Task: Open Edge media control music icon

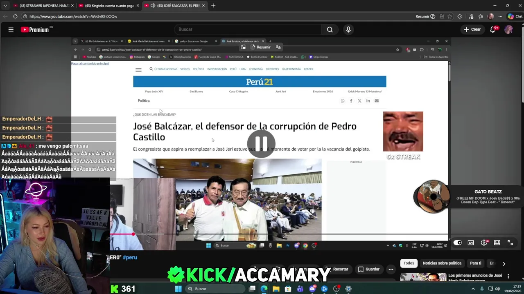Action: coord(470,16)
